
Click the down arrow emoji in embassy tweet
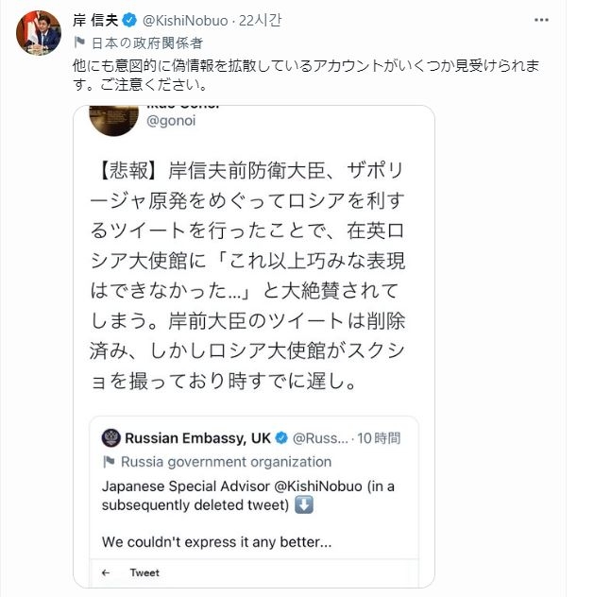click(305, 503)
